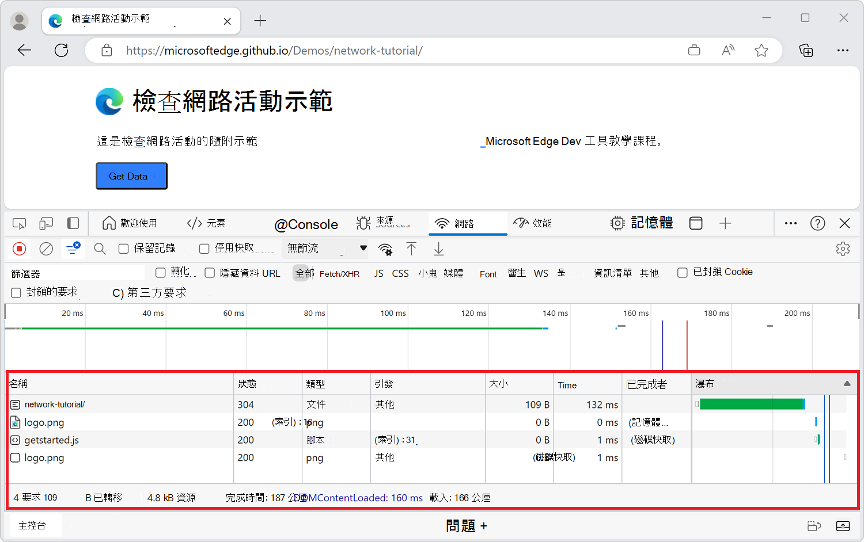This screenshot has width=864, height=542.
Task: Export the network log as HAR
Action: pos(438,249)
